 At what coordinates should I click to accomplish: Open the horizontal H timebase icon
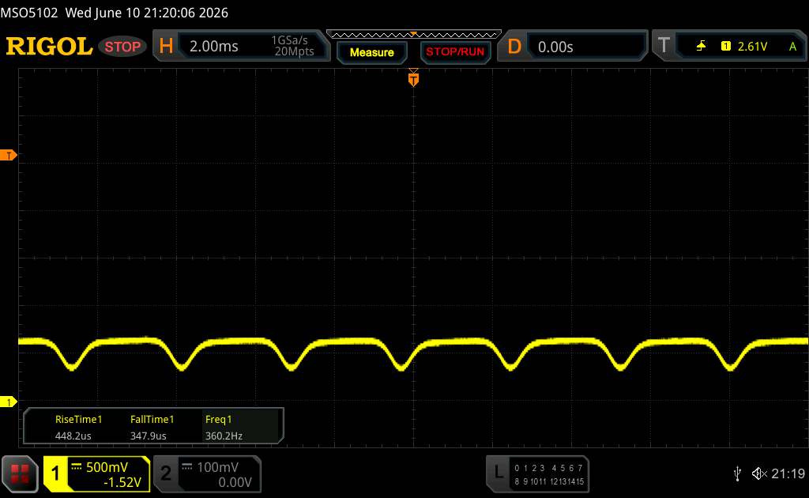(x=166, y=47)
